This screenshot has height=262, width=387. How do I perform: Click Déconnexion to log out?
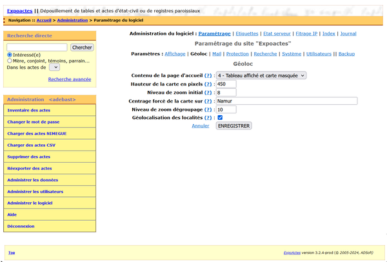tap(50, 226)
